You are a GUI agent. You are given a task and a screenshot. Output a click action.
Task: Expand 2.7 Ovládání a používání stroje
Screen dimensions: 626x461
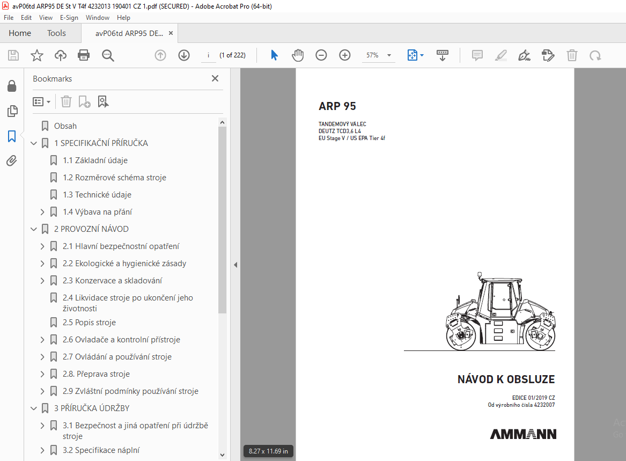(42, 357)
